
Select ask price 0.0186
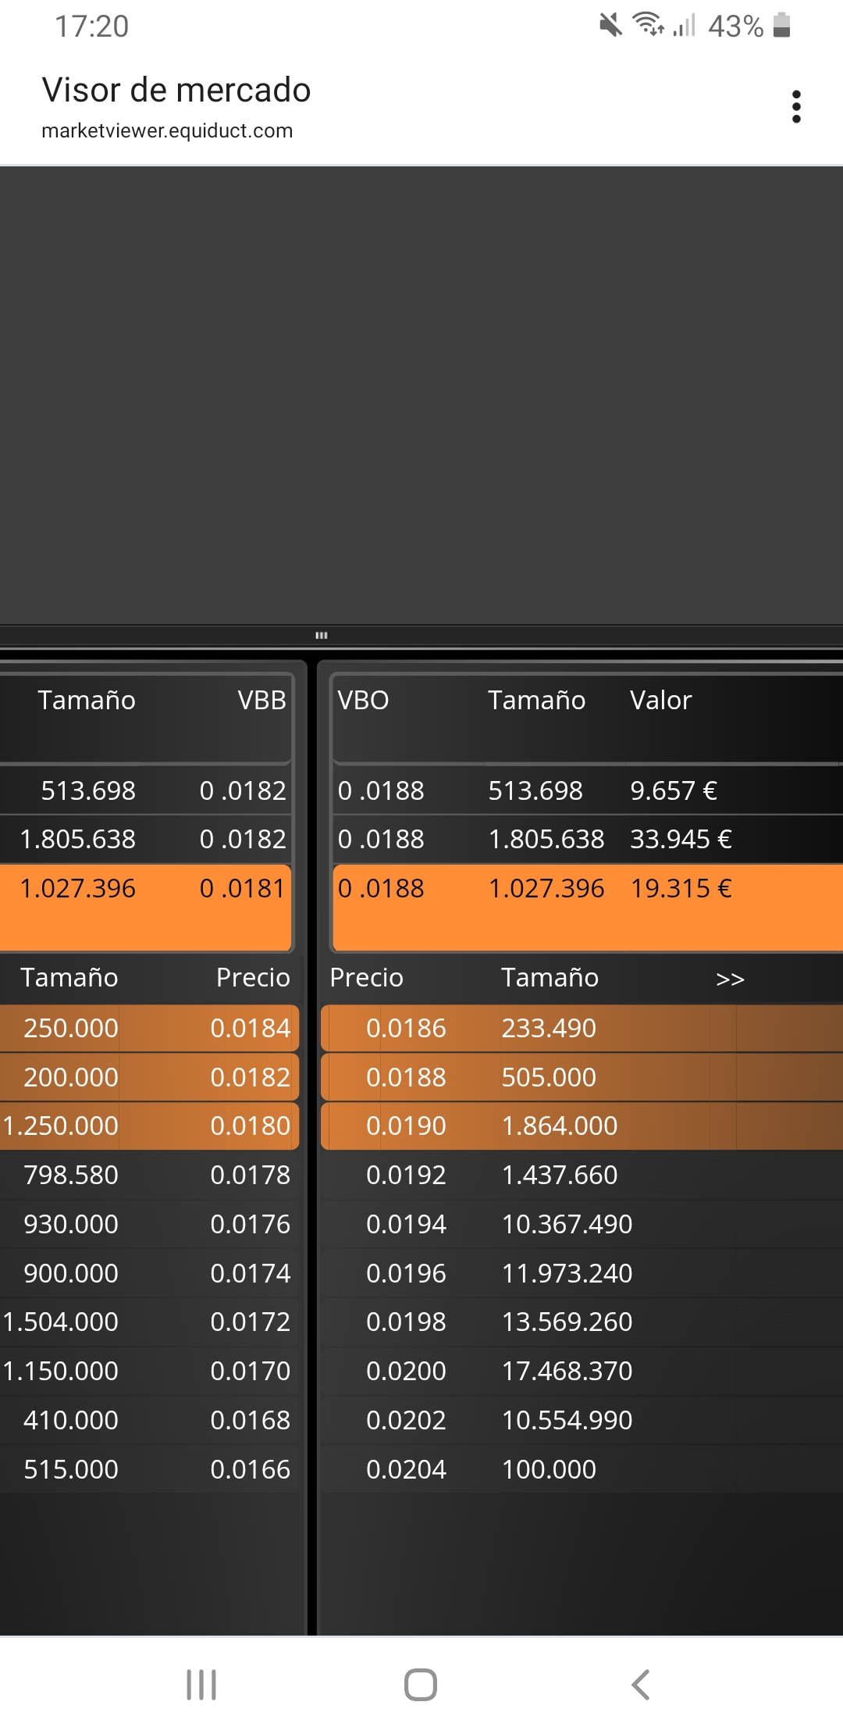pos(406,1028)
